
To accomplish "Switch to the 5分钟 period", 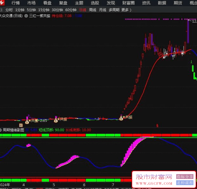I will [x=31, y=10].
